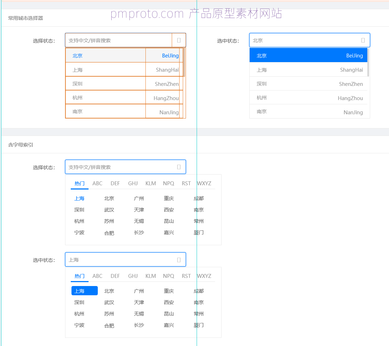Screen dimensions: 389x346
Task: Click dropdown icon in the 上海 input field
Action: click(x=179, y=260)
